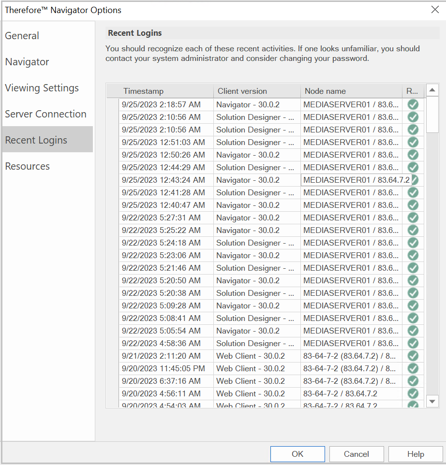Select the 9/20/2023 11:45:05 PM timestamp cell
This screenshot has height=465, width=446.
pyautogui.click(x=166, y=368)
